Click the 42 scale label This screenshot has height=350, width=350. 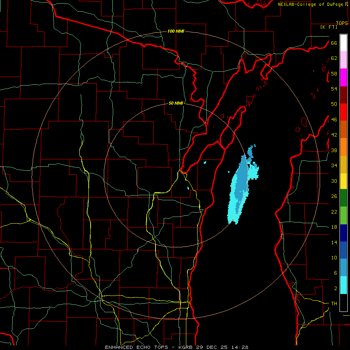[x=334, y=135]
